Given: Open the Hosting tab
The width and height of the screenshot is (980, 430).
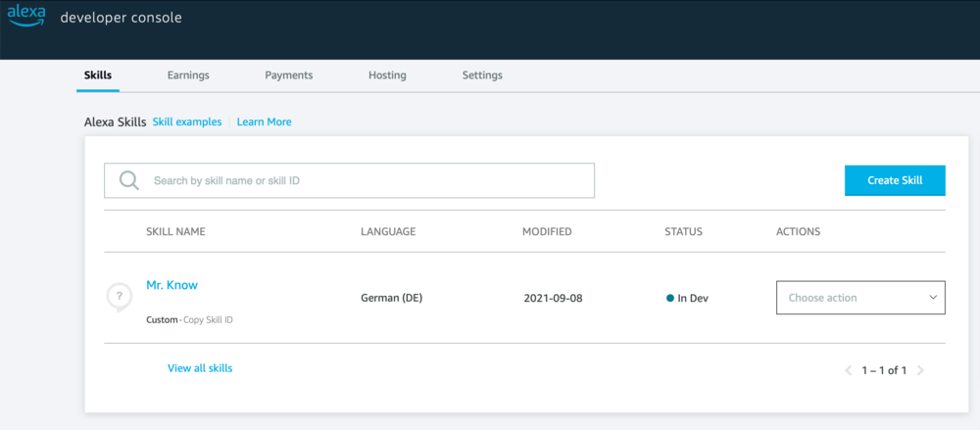Looking at the screenshot, I should coord(387,75).
